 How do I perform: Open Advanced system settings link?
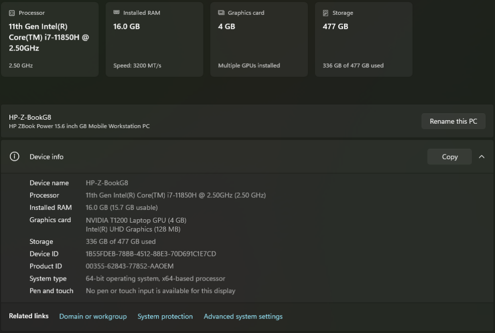tap(243, 316)
